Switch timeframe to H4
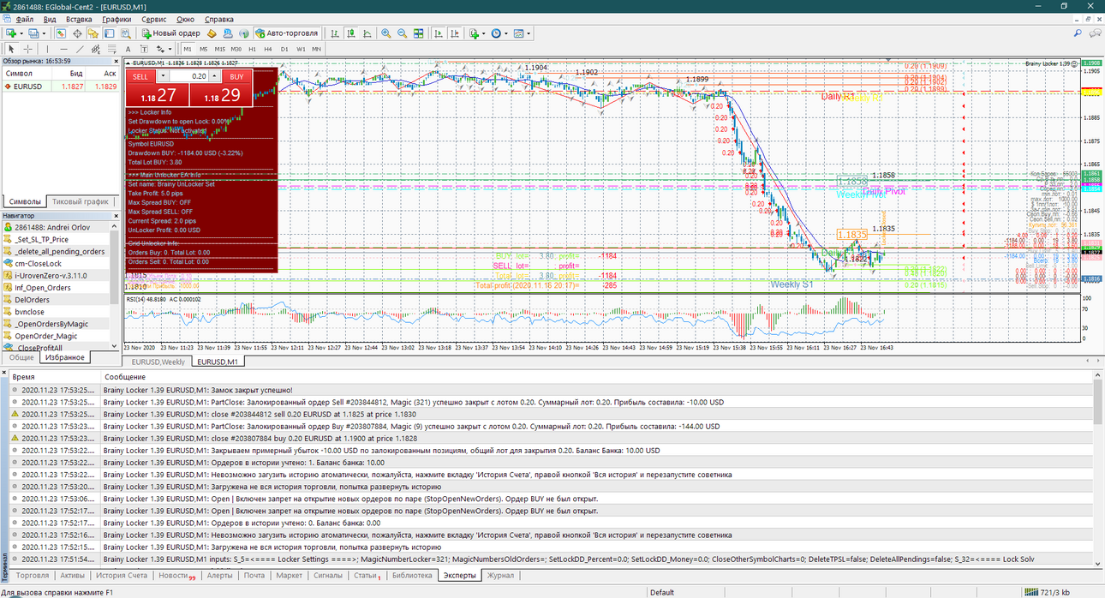 (268, 49)
